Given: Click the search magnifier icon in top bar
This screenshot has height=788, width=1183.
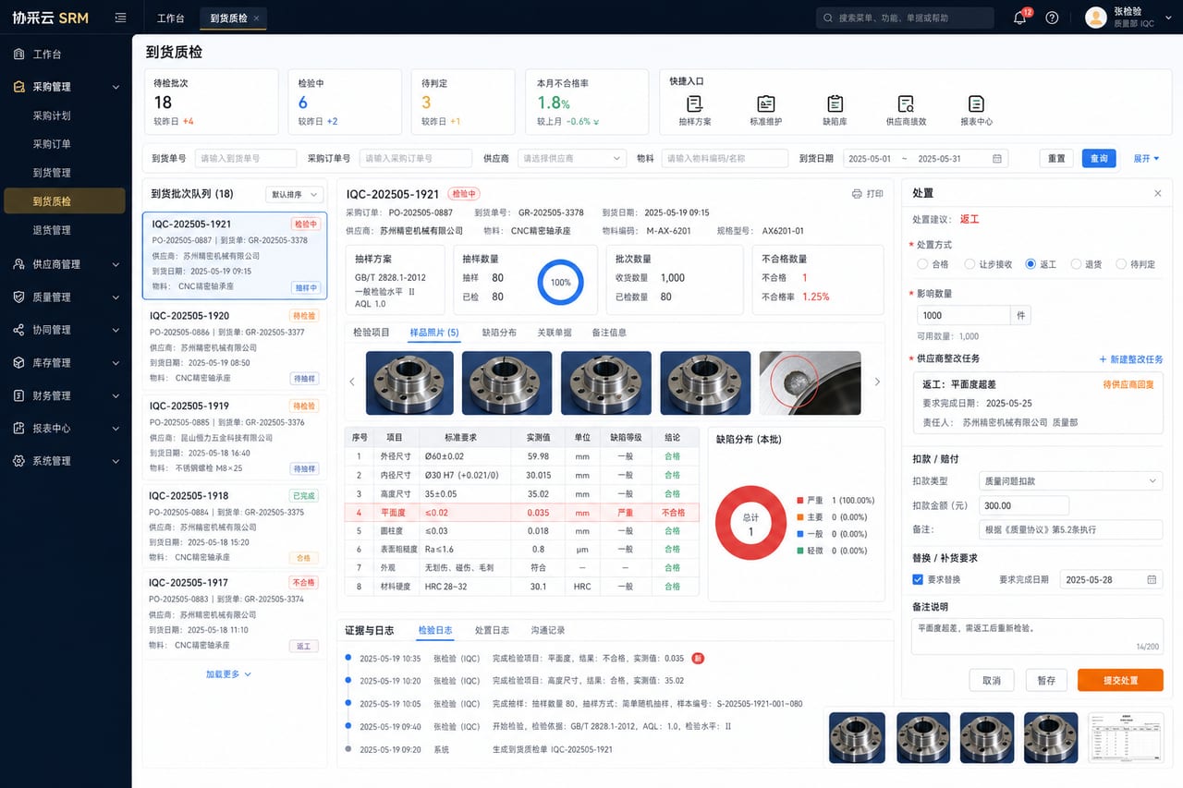Looking at the screenshot, I should tap(828, 18).
